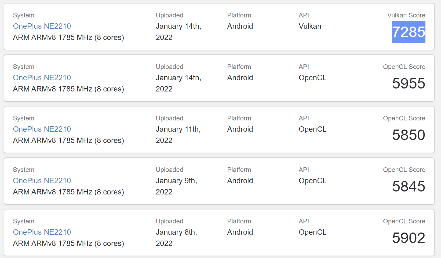441x258 pixels.
Task: Click the OpenCL score 5902
Action: pyautogui.click(x=408, y=238)
